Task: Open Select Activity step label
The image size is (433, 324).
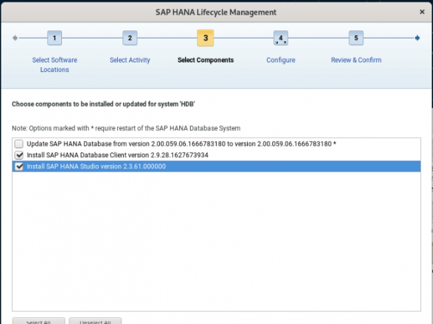Action: (x=130, y=60)
